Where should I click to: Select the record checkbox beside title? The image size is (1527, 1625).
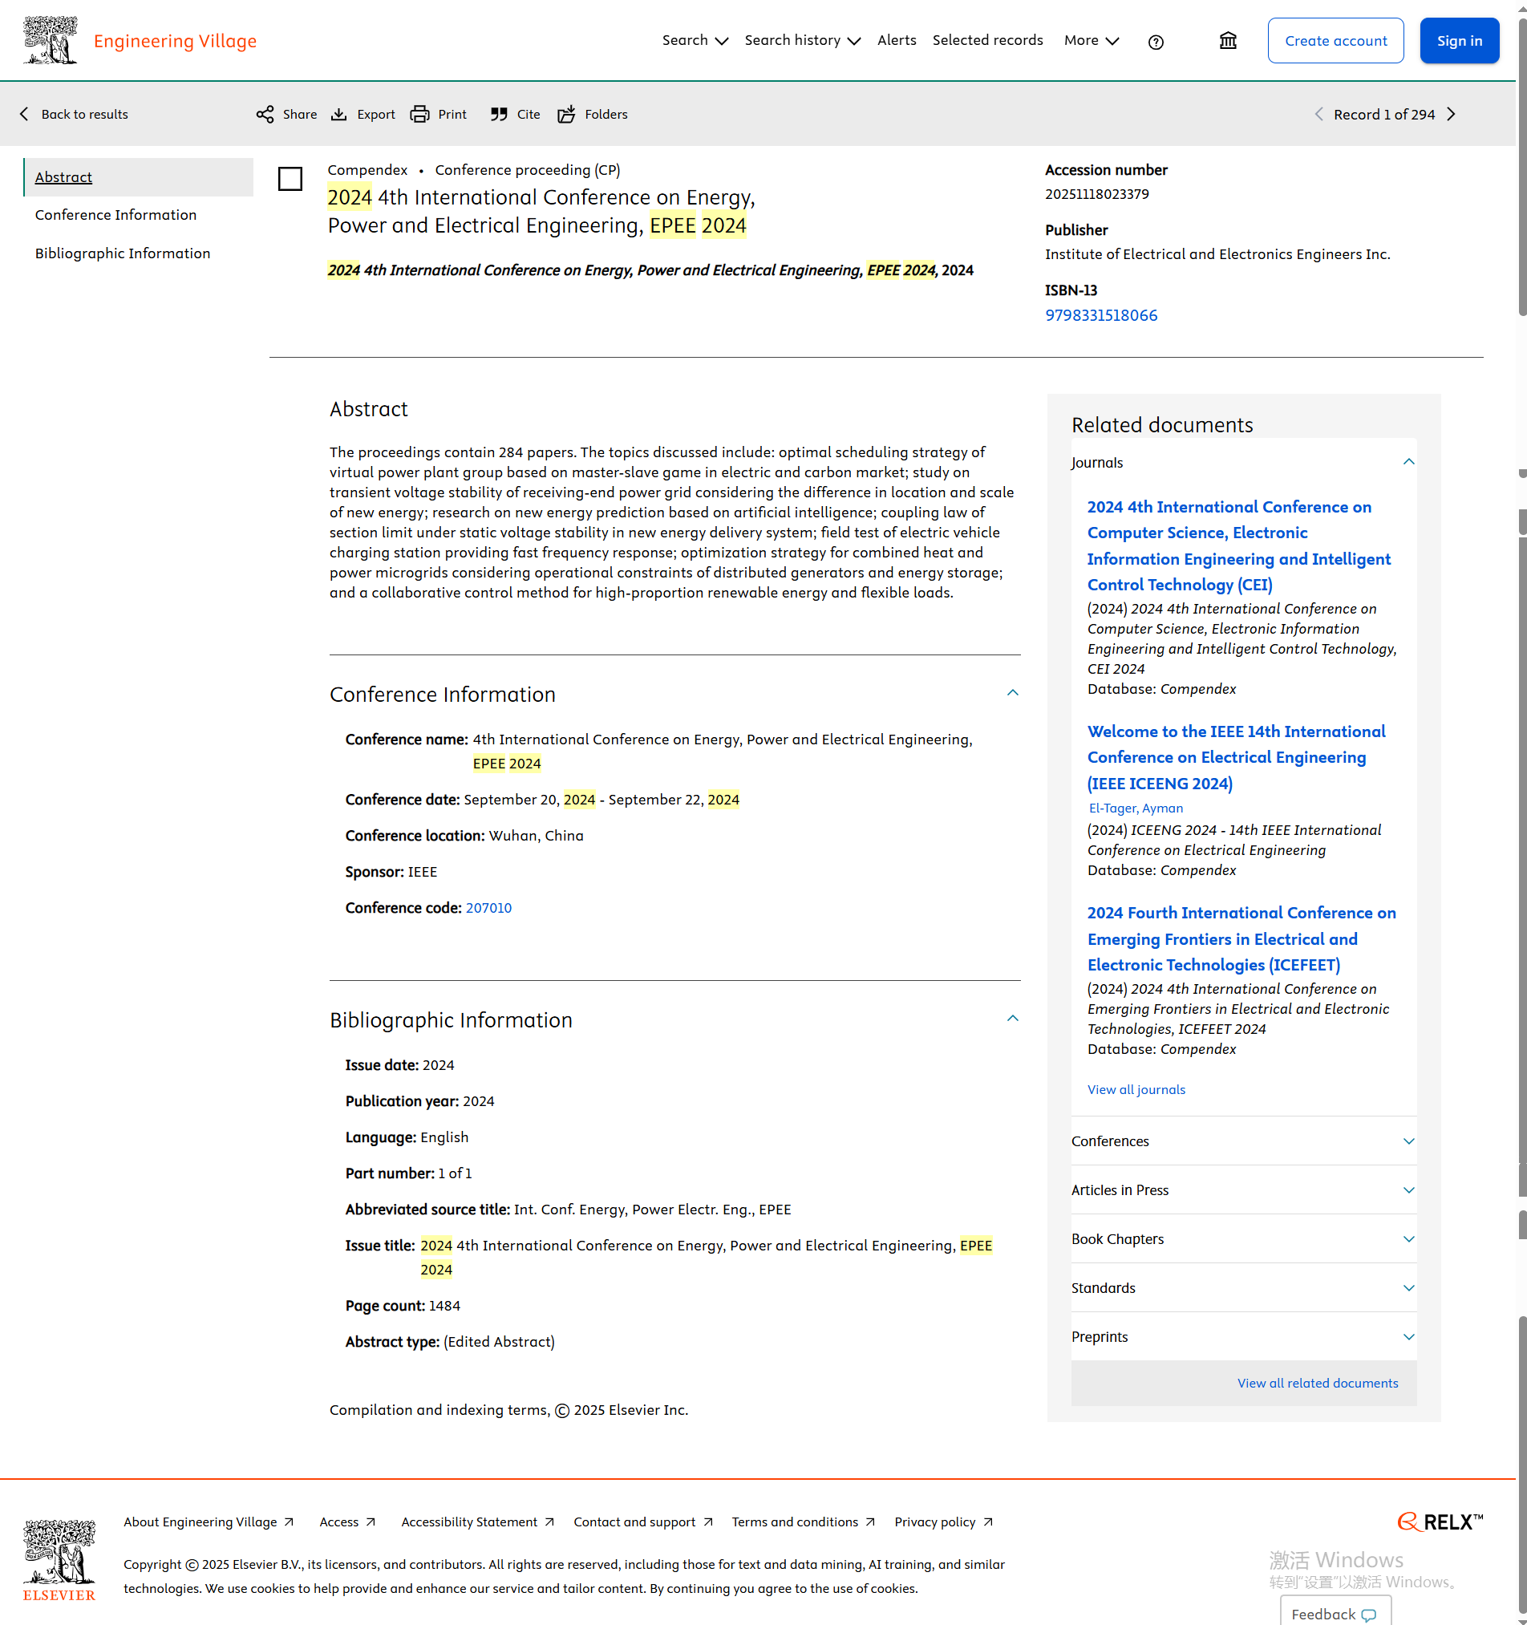pyautogui.click(x=290, y=179)
